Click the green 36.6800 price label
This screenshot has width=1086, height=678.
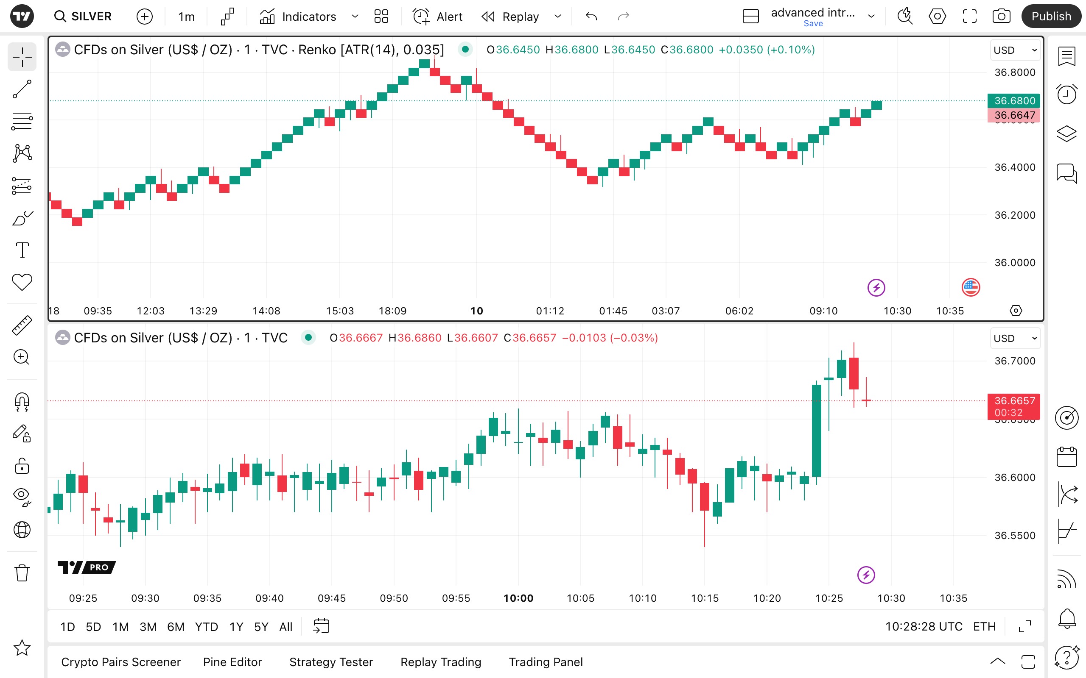(x=1014, y=100)
